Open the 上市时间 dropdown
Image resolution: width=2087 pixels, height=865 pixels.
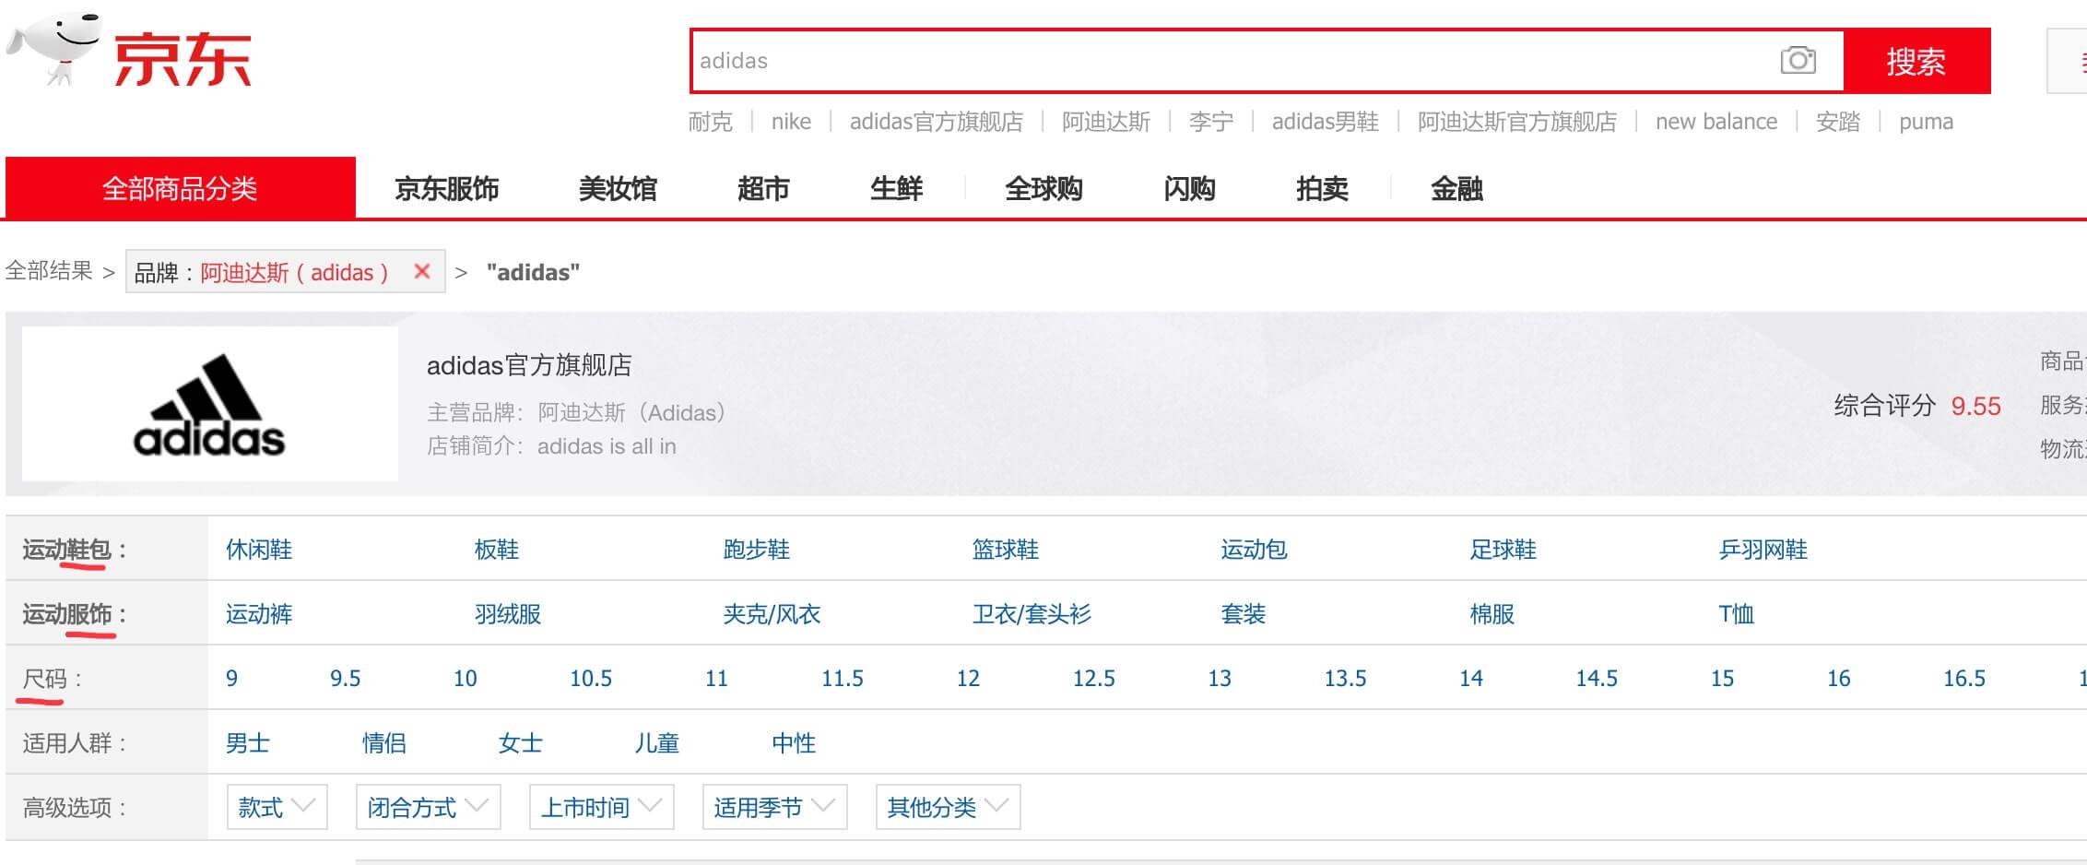click(601, 807)
